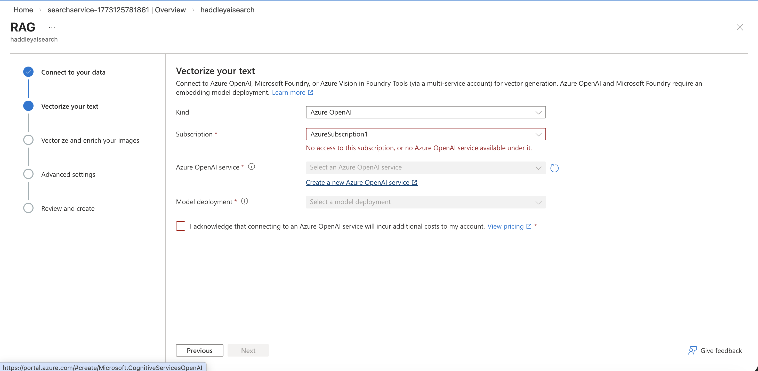
Task: Open the info tooltip for Azure OpenAI service
Action: pos(252,166)
